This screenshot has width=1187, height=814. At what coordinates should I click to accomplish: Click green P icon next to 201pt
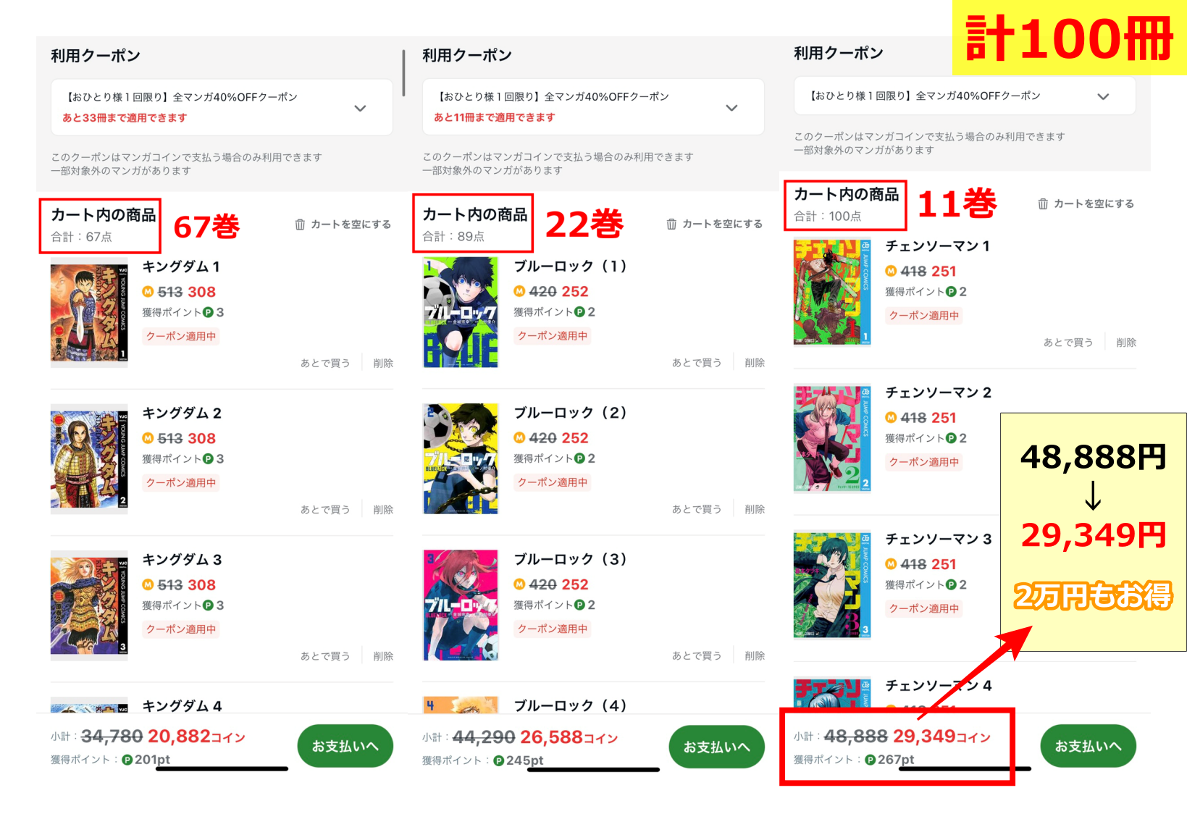[127, 760]
